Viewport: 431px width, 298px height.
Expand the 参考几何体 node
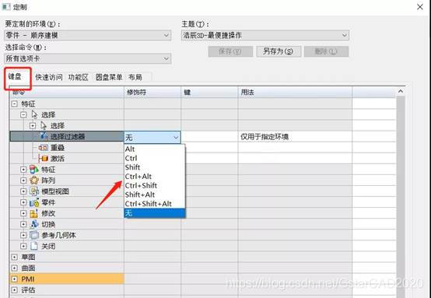coord(23,235)
